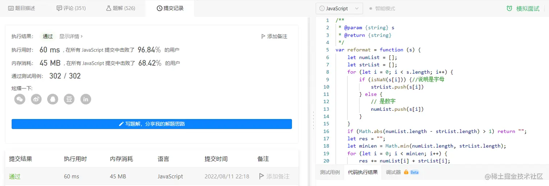Share result via QQ icon

coord(53,99)
